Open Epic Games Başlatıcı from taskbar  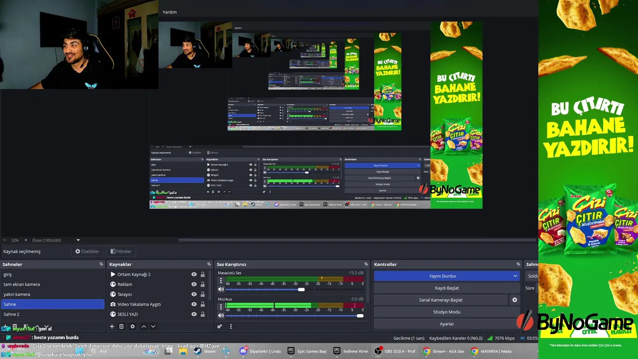307,351
